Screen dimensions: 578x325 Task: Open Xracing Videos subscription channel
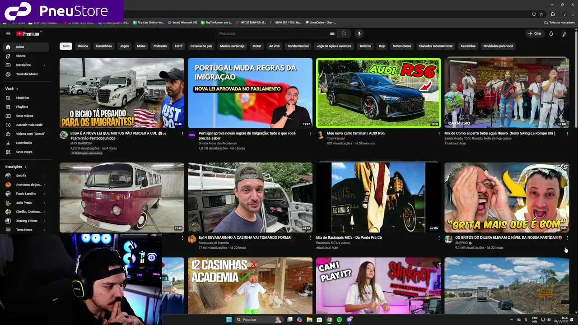click(x=26, y=221)
